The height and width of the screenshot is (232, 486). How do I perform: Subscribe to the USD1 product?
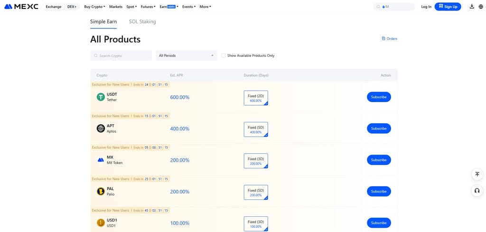pos(379,223)
